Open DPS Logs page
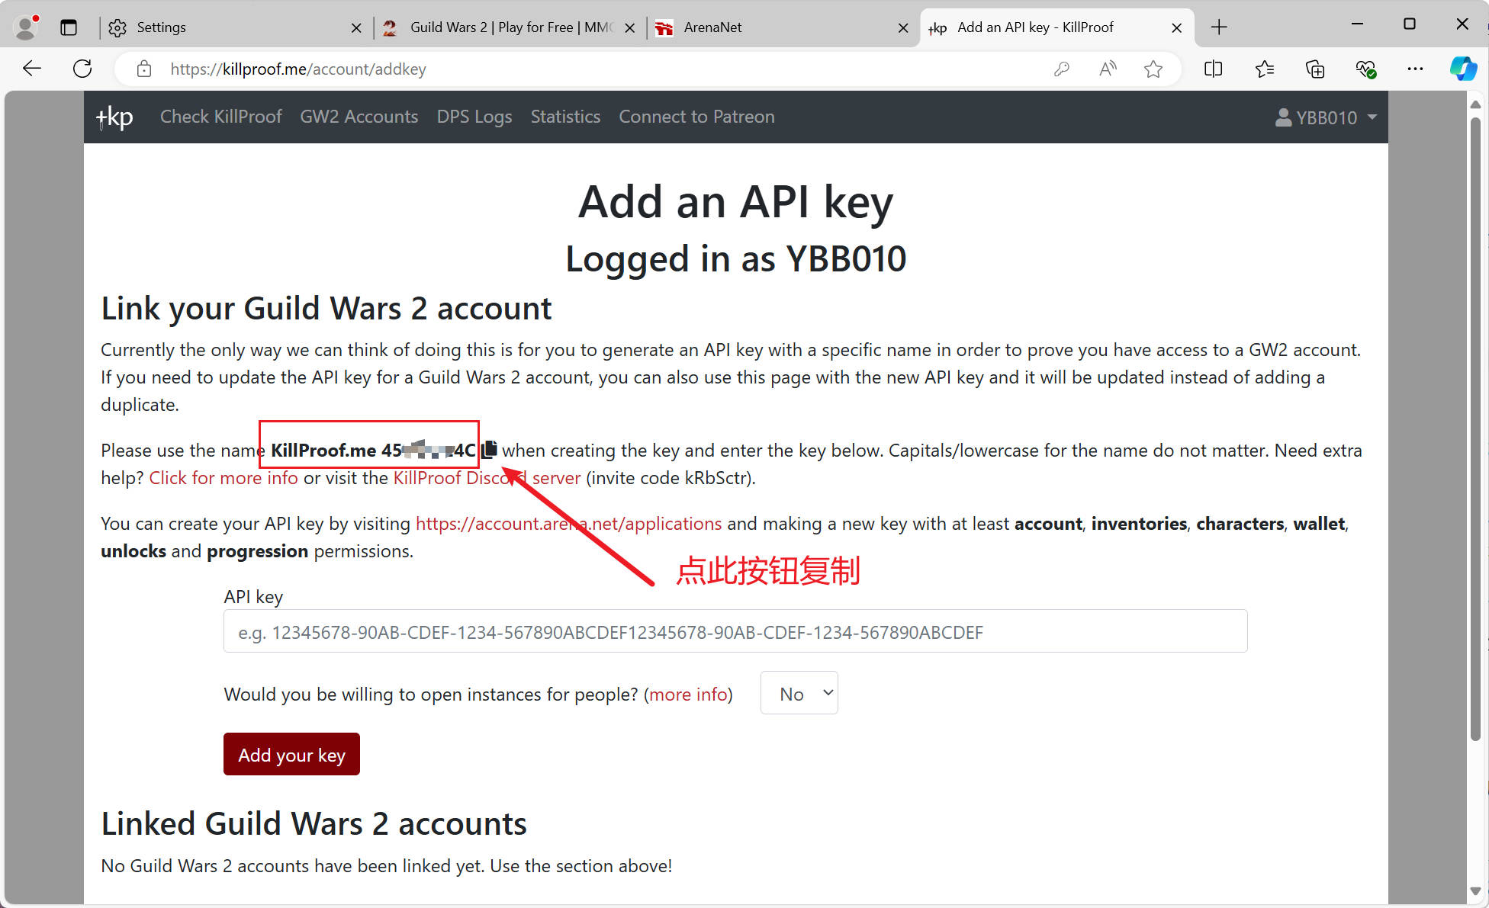The width and height of the screenshot is (1489, 908). tap(474, 117)
